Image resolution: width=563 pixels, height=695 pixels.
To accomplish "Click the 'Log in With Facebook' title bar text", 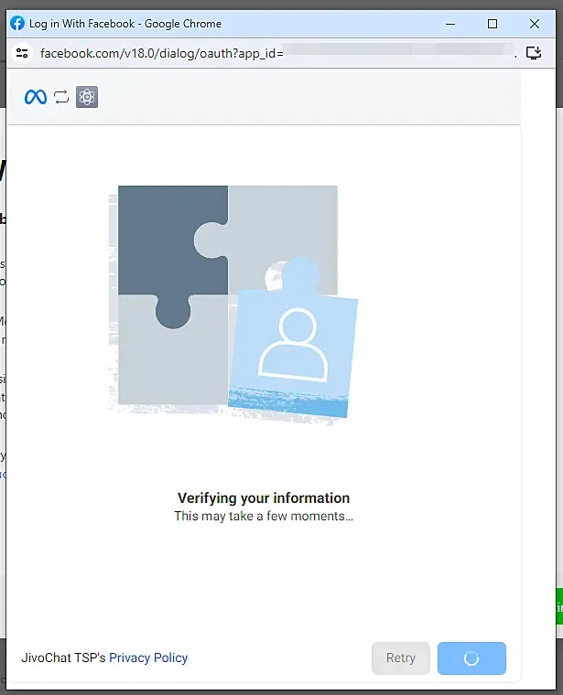I will 81,24.
